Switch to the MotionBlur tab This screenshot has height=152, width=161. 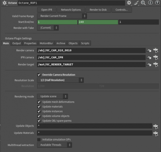click(46, 43)
